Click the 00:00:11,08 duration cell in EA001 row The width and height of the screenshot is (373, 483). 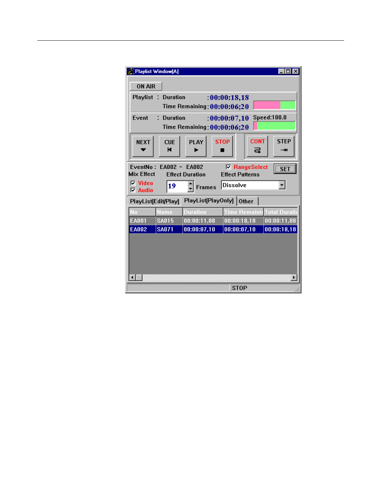(x=203, y=221)
